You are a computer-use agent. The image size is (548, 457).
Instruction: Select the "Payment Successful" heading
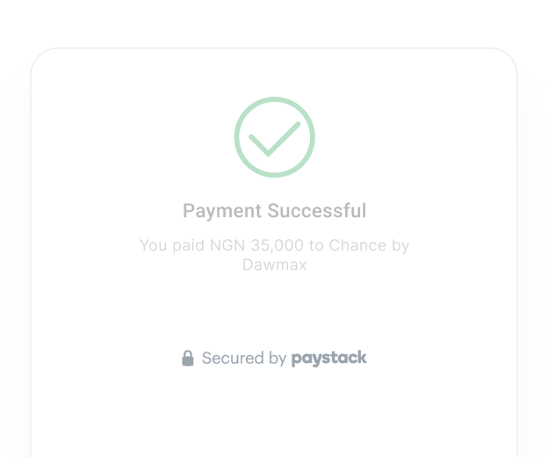274,211
